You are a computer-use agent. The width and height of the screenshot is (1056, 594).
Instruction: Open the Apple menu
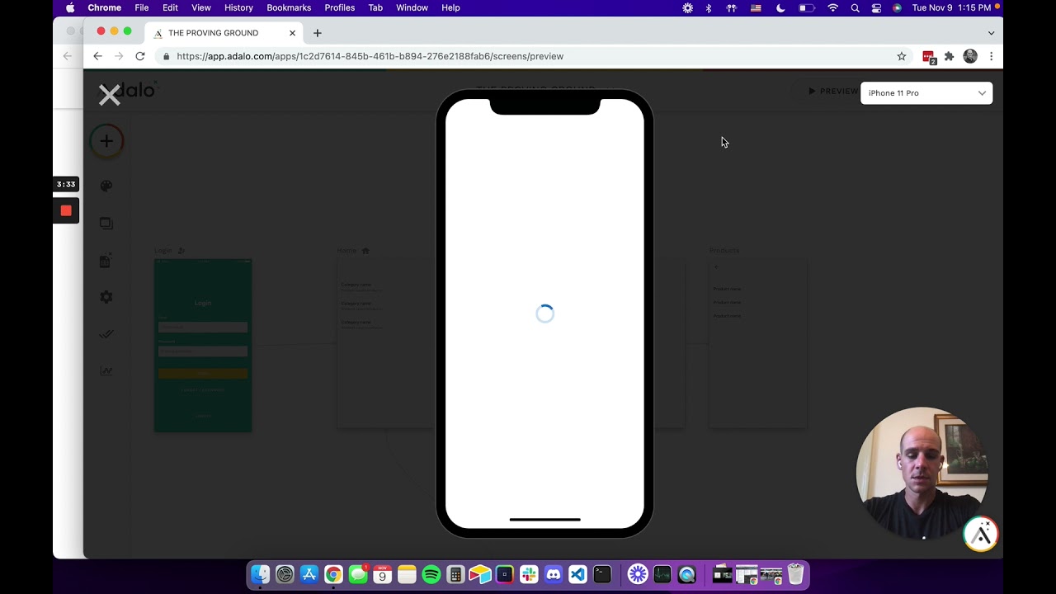point(70,7)
